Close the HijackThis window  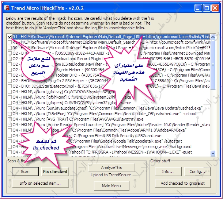pos(215,8)
